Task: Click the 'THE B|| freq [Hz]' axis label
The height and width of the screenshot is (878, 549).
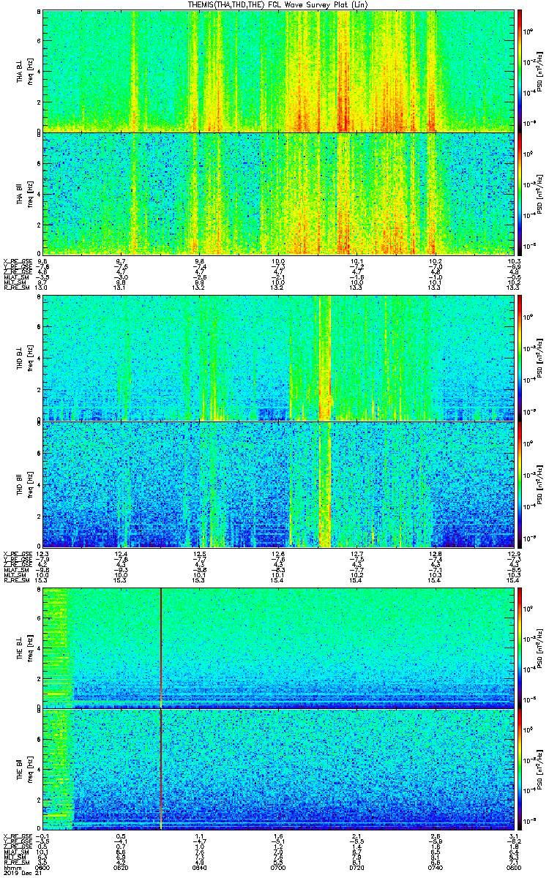Action: tap(24, 769)
